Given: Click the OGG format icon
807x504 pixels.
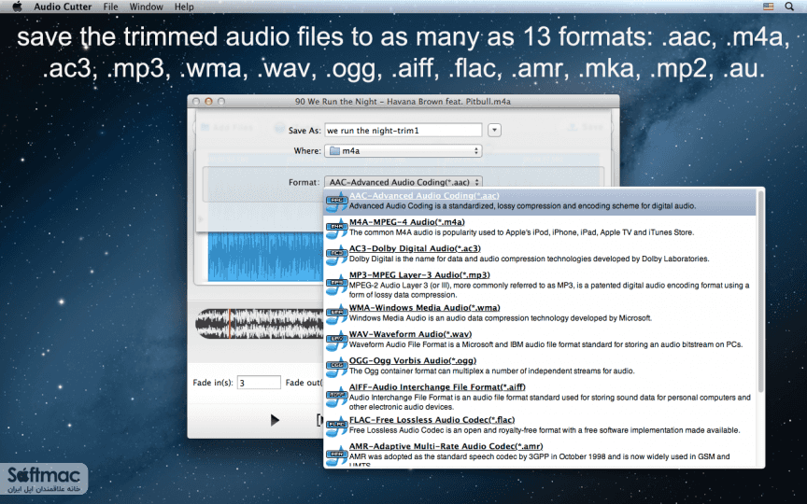Looking at the screenshot, I should (336, 366).
